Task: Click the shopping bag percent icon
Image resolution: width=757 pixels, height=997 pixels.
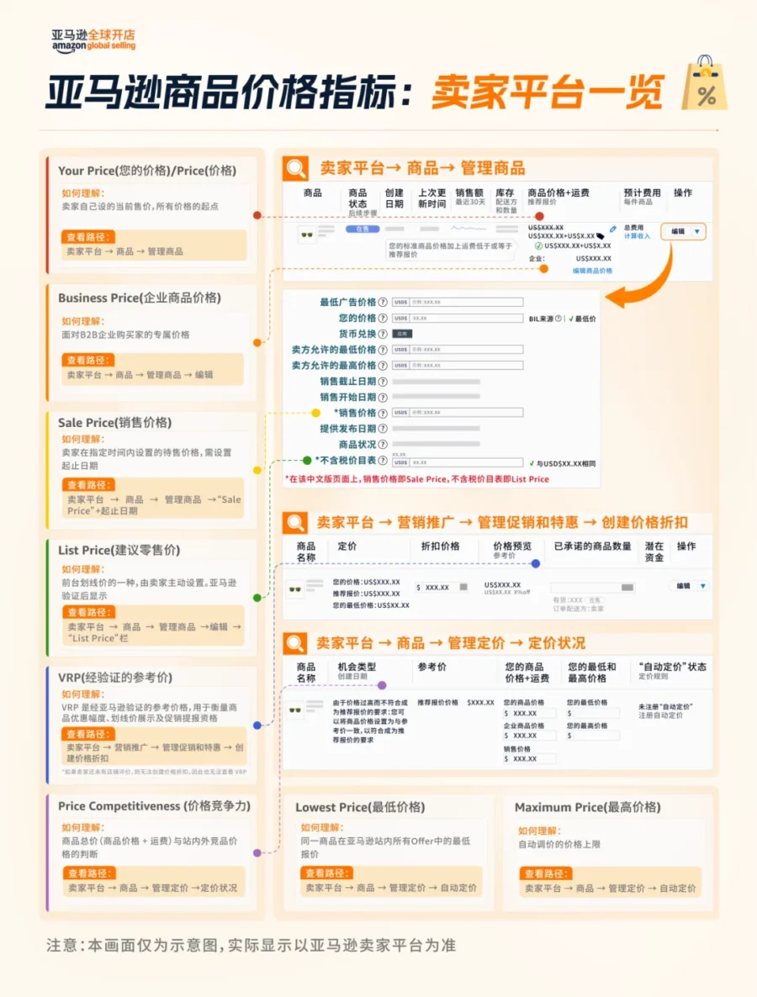Action: click(704, 83)
